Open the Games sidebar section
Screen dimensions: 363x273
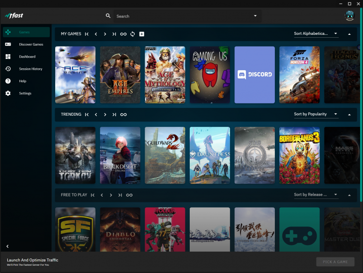click(x=26, y=32)
